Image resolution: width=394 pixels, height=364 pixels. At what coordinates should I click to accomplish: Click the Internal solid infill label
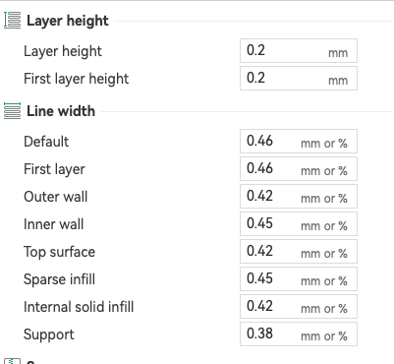click(79, 307)
